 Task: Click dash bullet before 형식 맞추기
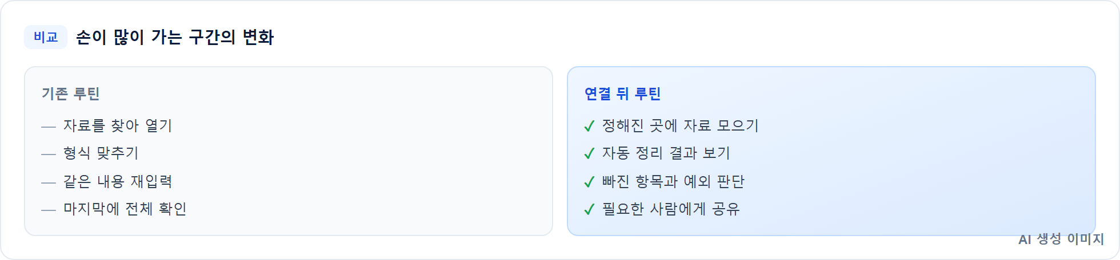(49, 154)
